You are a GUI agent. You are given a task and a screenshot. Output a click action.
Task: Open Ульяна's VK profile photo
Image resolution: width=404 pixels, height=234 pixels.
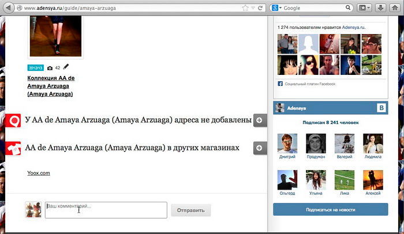[x=316, y=180]
